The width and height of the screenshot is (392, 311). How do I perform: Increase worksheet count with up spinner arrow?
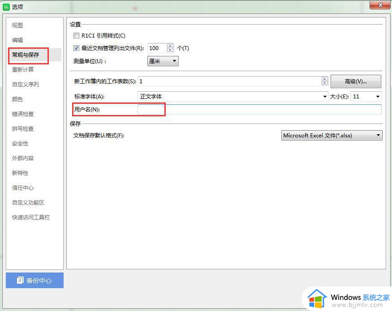324,79
